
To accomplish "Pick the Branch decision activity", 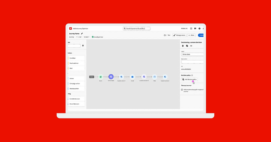I will (x=76, y=104).
